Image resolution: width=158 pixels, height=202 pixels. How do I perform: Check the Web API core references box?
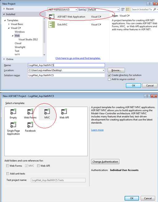pyautogui.click(x=38, y=166)
